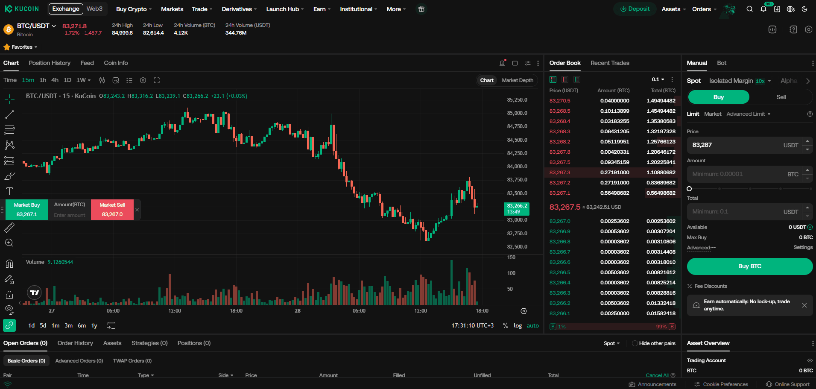816x389 pixels.
Task: Select the trend line drawing tool
Action: (x=9, y=114)
